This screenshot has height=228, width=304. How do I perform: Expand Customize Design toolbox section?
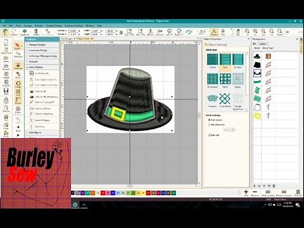(x=42, y=51)
